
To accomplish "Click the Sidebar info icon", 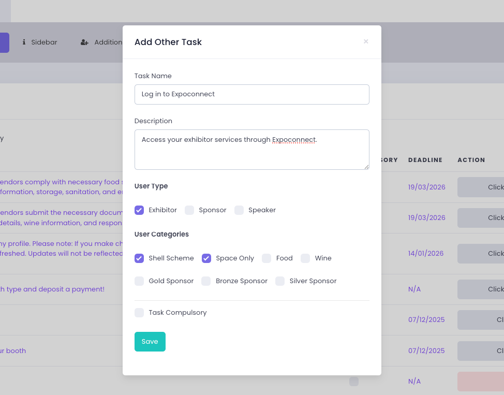I will [24, 42].
